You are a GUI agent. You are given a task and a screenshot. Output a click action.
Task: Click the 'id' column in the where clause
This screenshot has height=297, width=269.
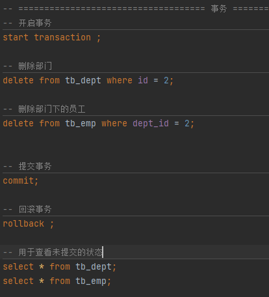click(143, 81)
